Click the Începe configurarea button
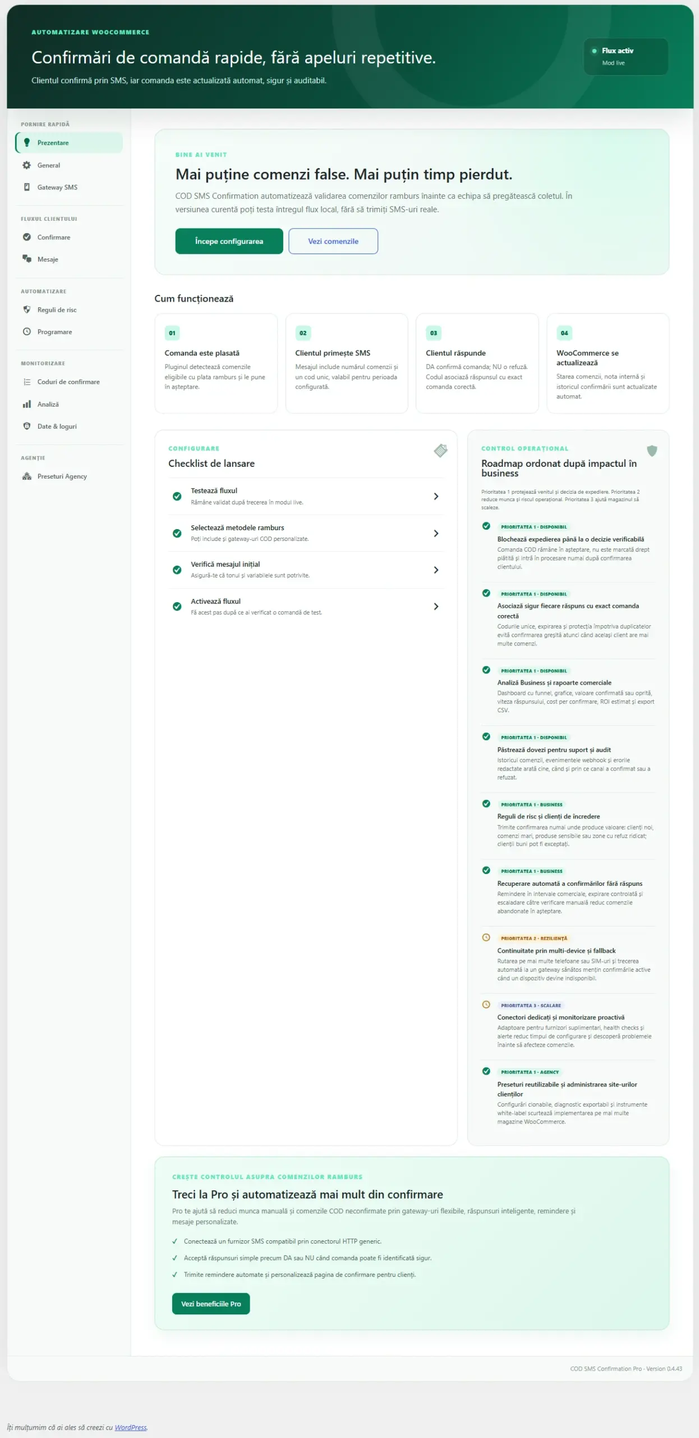 coord(229,241)
